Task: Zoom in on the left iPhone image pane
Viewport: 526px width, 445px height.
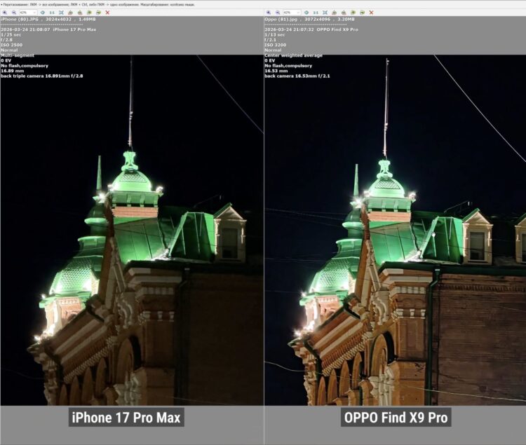Action: click(5, 13)
